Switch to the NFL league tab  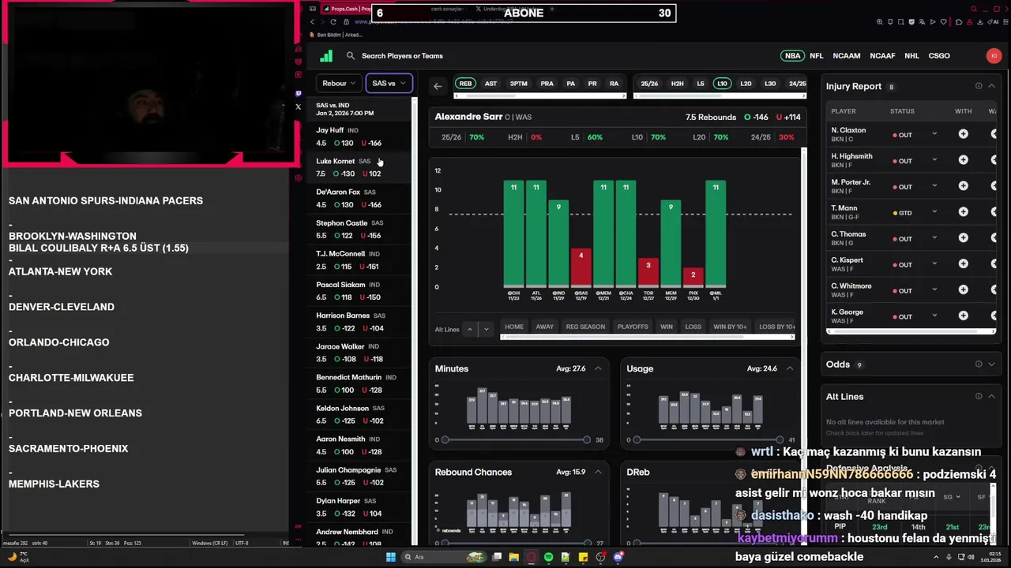pos(817,56)
